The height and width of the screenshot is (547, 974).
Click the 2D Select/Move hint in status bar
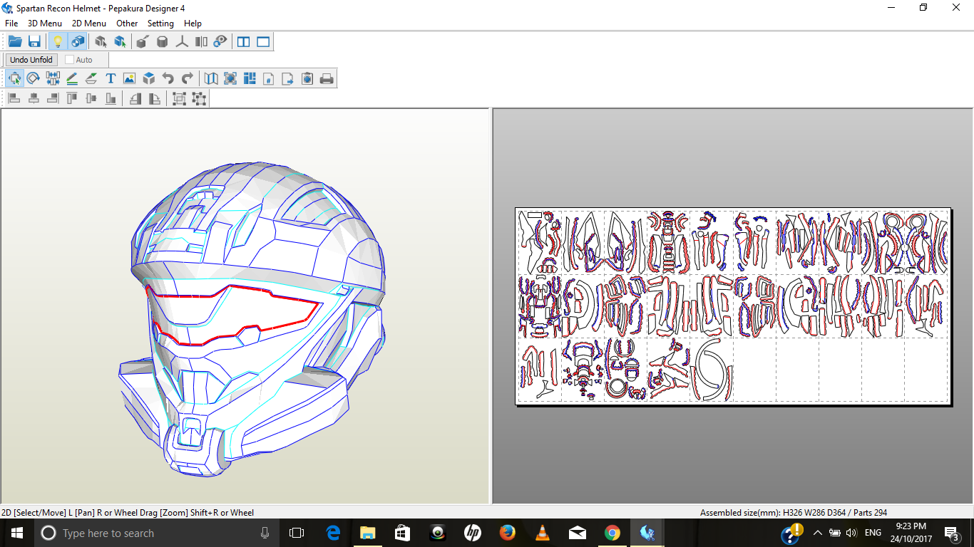coord(128,513)
